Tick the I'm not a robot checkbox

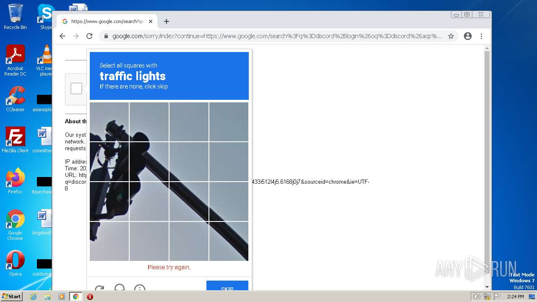pos(76,89)
